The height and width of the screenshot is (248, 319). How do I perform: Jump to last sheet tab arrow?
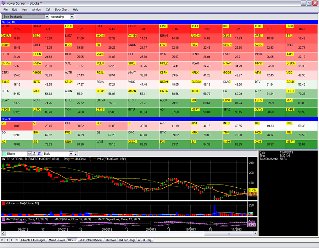pos(16,240)
